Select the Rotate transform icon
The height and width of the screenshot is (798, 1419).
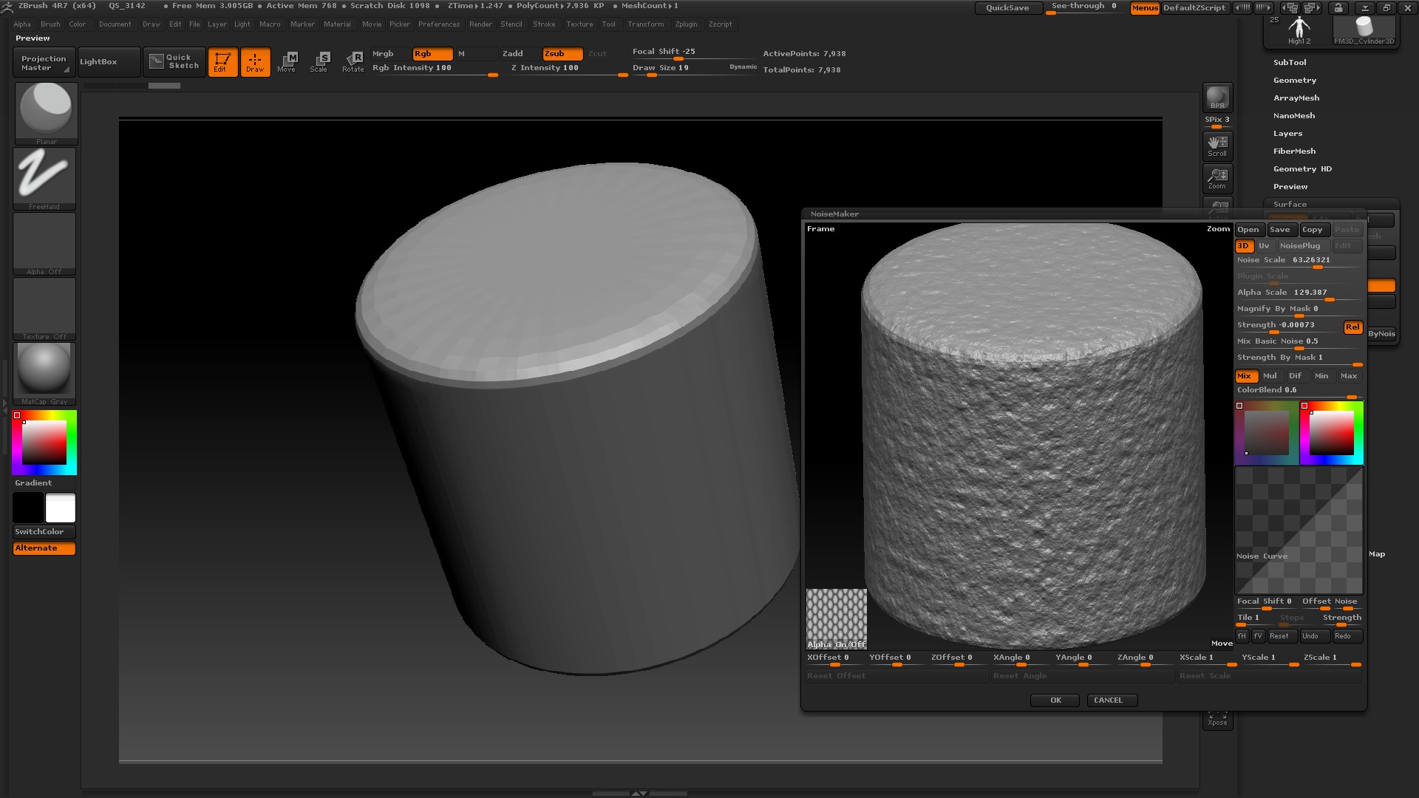pos(353,62)
